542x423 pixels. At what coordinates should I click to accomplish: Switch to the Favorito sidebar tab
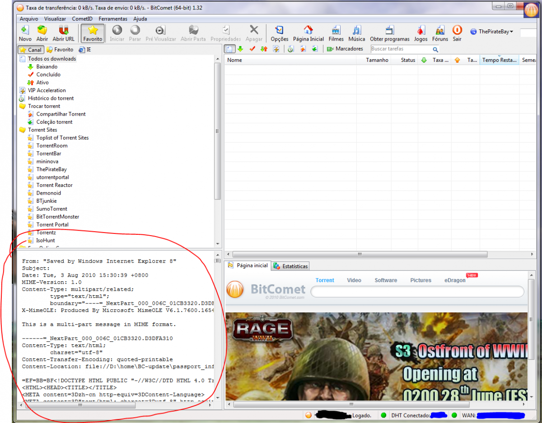pos(60,50)
